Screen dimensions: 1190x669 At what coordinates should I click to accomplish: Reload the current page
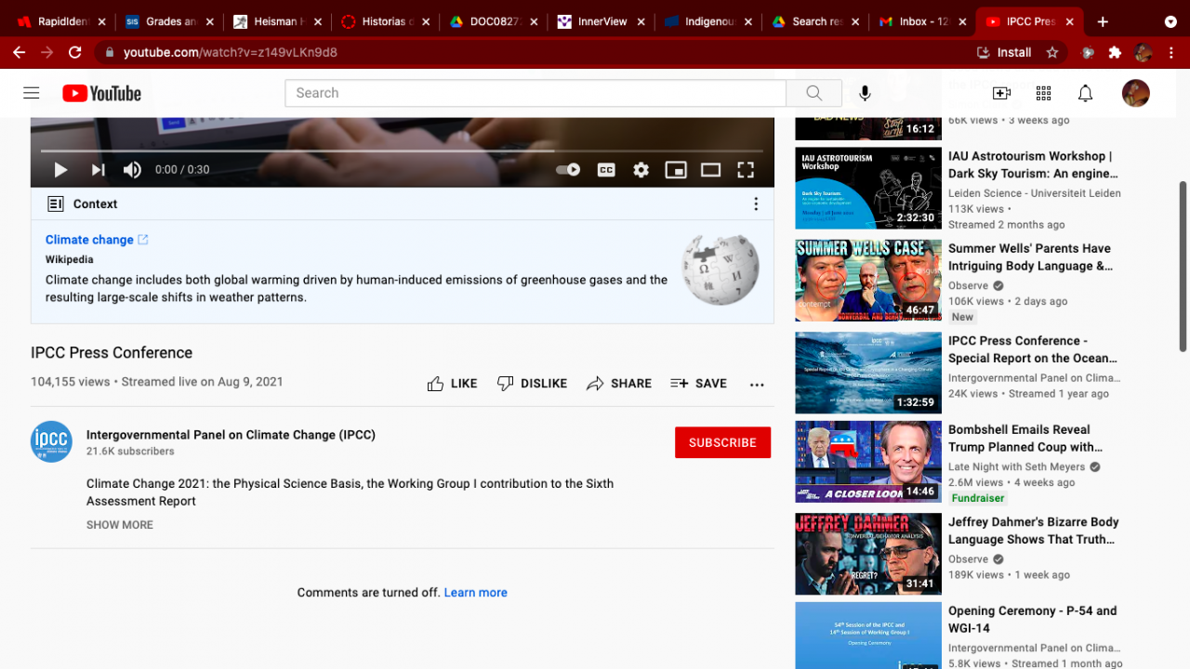tap(75, 53)
